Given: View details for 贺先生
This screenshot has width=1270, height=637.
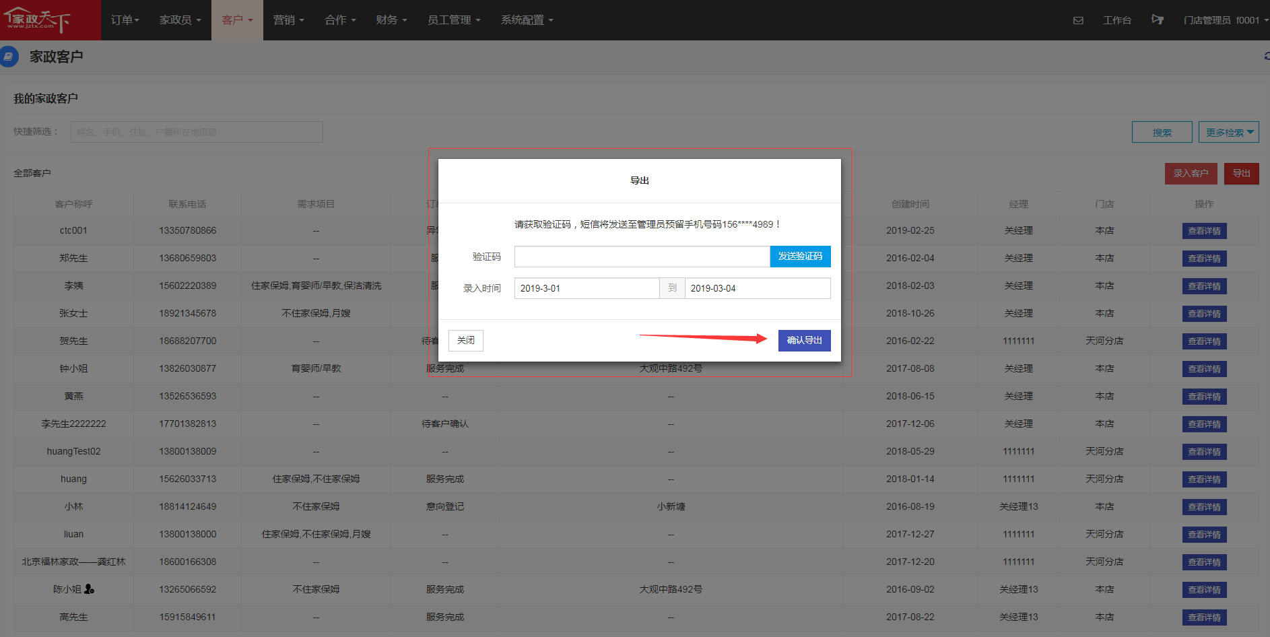Looking at the screenshot, I should tap(1204, 341).
